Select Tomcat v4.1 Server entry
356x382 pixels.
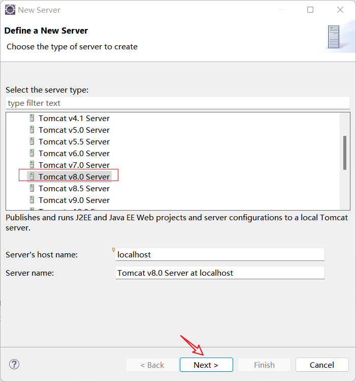[74, 119]
